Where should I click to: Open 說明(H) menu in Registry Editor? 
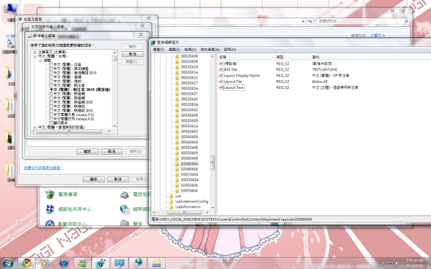230,50
